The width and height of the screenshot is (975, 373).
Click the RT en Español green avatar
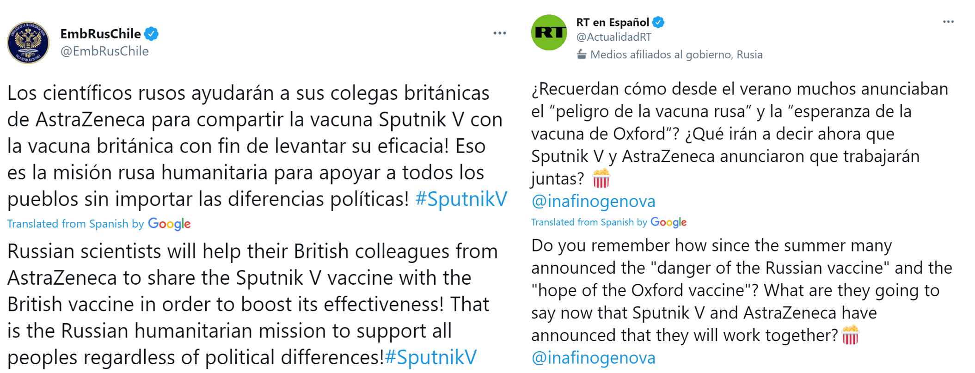549,32
